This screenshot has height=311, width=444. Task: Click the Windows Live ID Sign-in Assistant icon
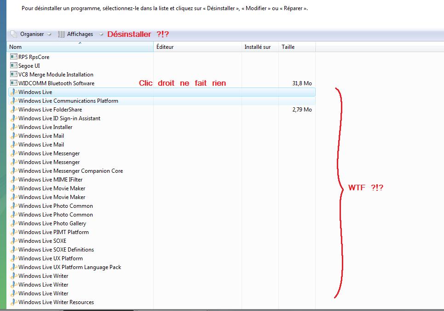coord(14,118)
